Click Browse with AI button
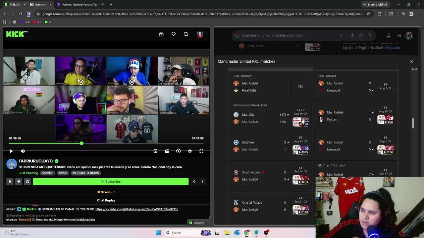Screen dimensions: 424x238 (x=375, y=4)
